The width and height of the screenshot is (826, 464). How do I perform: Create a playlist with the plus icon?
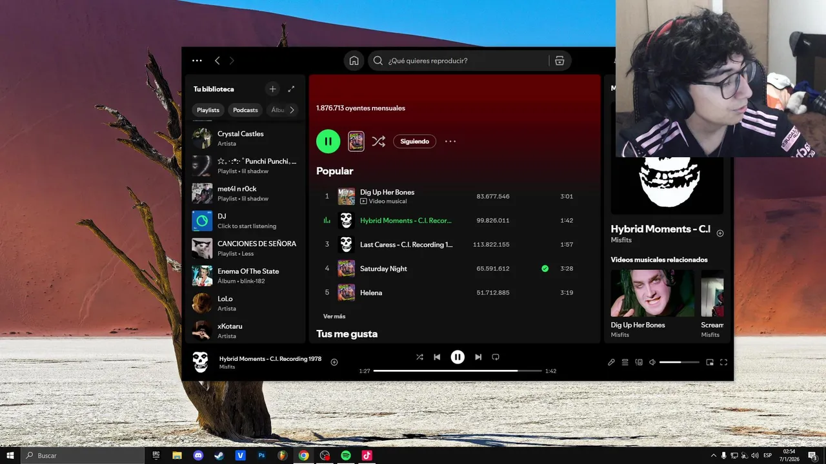[272, 89]
